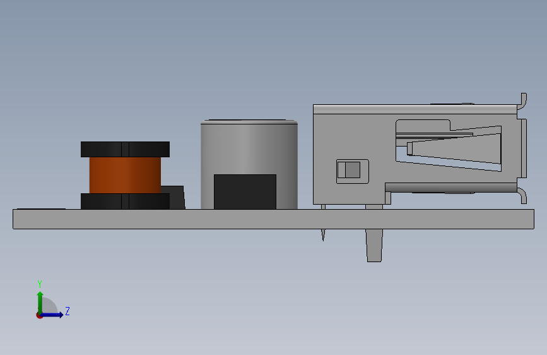The width and height of the screenshot is (547, 355).
Task: Click the blue Z axis arrow of triad
Action: (52, 315)
